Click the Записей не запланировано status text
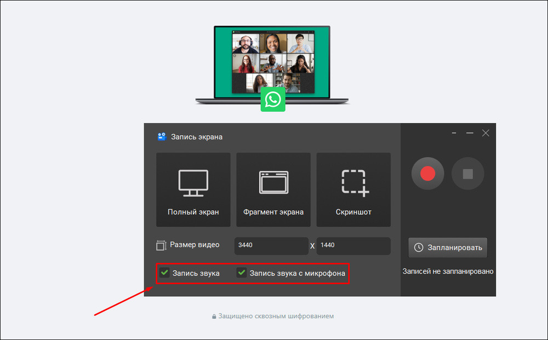This screenshot has width=548, height=340. coord(448,271)
